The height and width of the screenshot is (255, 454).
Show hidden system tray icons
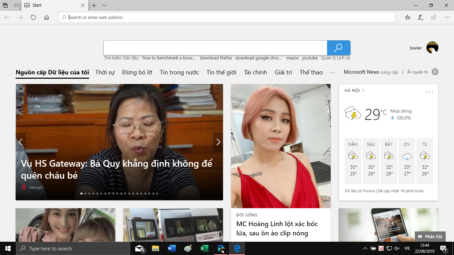coord(365,248)
